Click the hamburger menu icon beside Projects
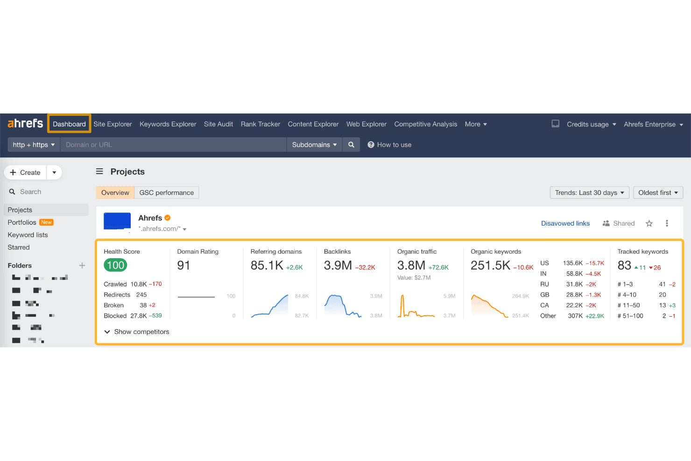This screenshot has width=691, height=461. (x=99, y=171)
